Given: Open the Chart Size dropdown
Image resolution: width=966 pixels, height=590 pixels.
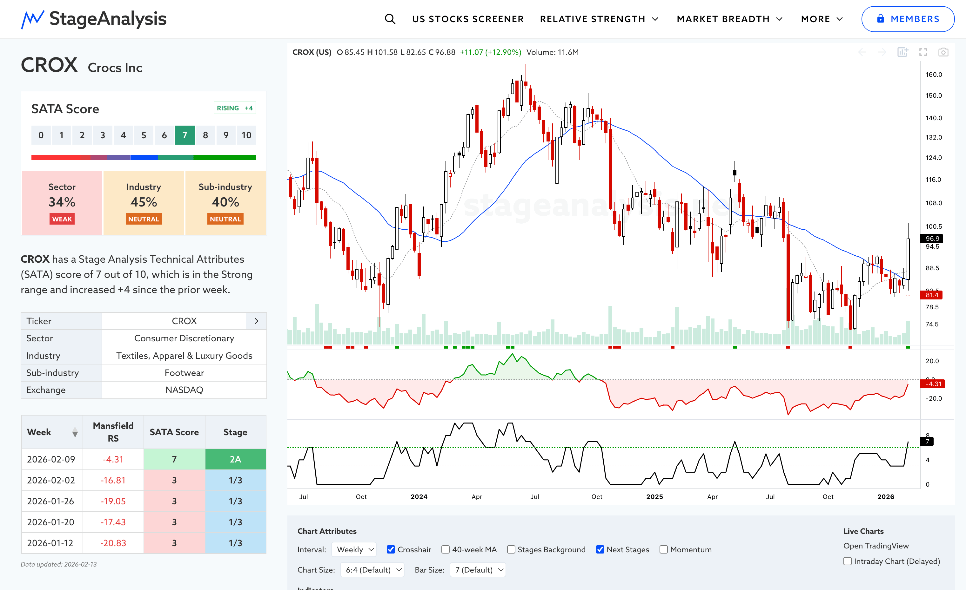Looking at the screenshot, I should pos(372,570).
